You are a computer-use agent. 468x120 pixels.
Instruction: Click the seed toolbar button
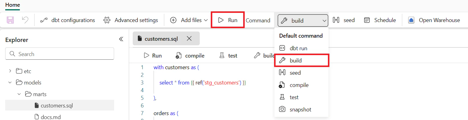pos(344,20)
